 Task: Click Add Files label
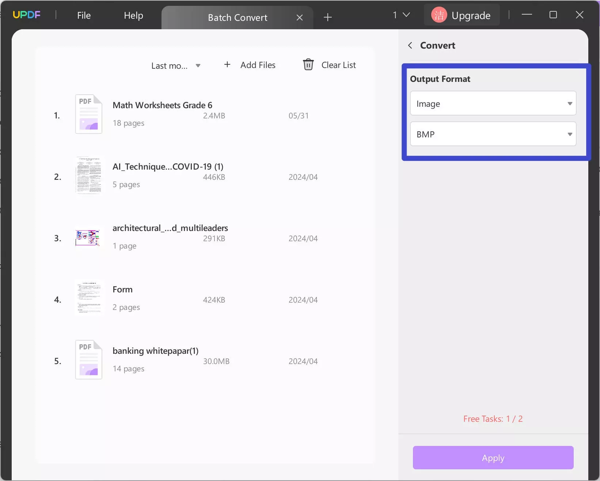[x=258, y=65]
